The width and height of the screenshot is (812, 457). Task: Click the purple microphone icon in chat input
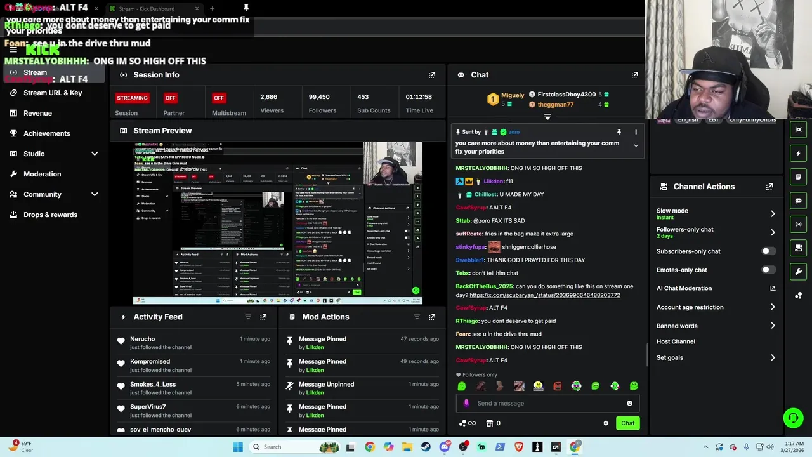(x=466, y=403)
